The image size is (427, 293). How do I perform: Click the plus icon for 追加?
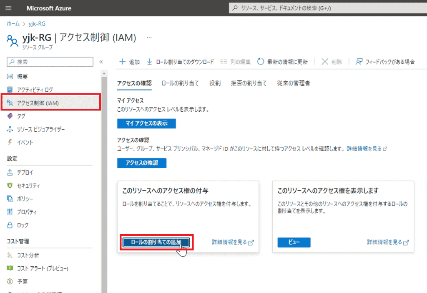pos(123,62)
